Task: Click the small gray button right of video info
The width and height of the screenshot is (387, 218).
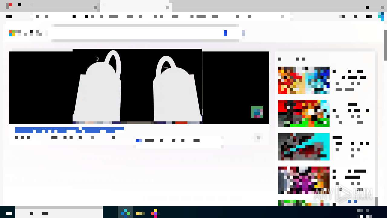Action: 258,138
